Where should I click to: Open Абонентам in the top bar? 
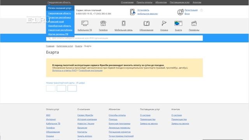click(161, 2)
